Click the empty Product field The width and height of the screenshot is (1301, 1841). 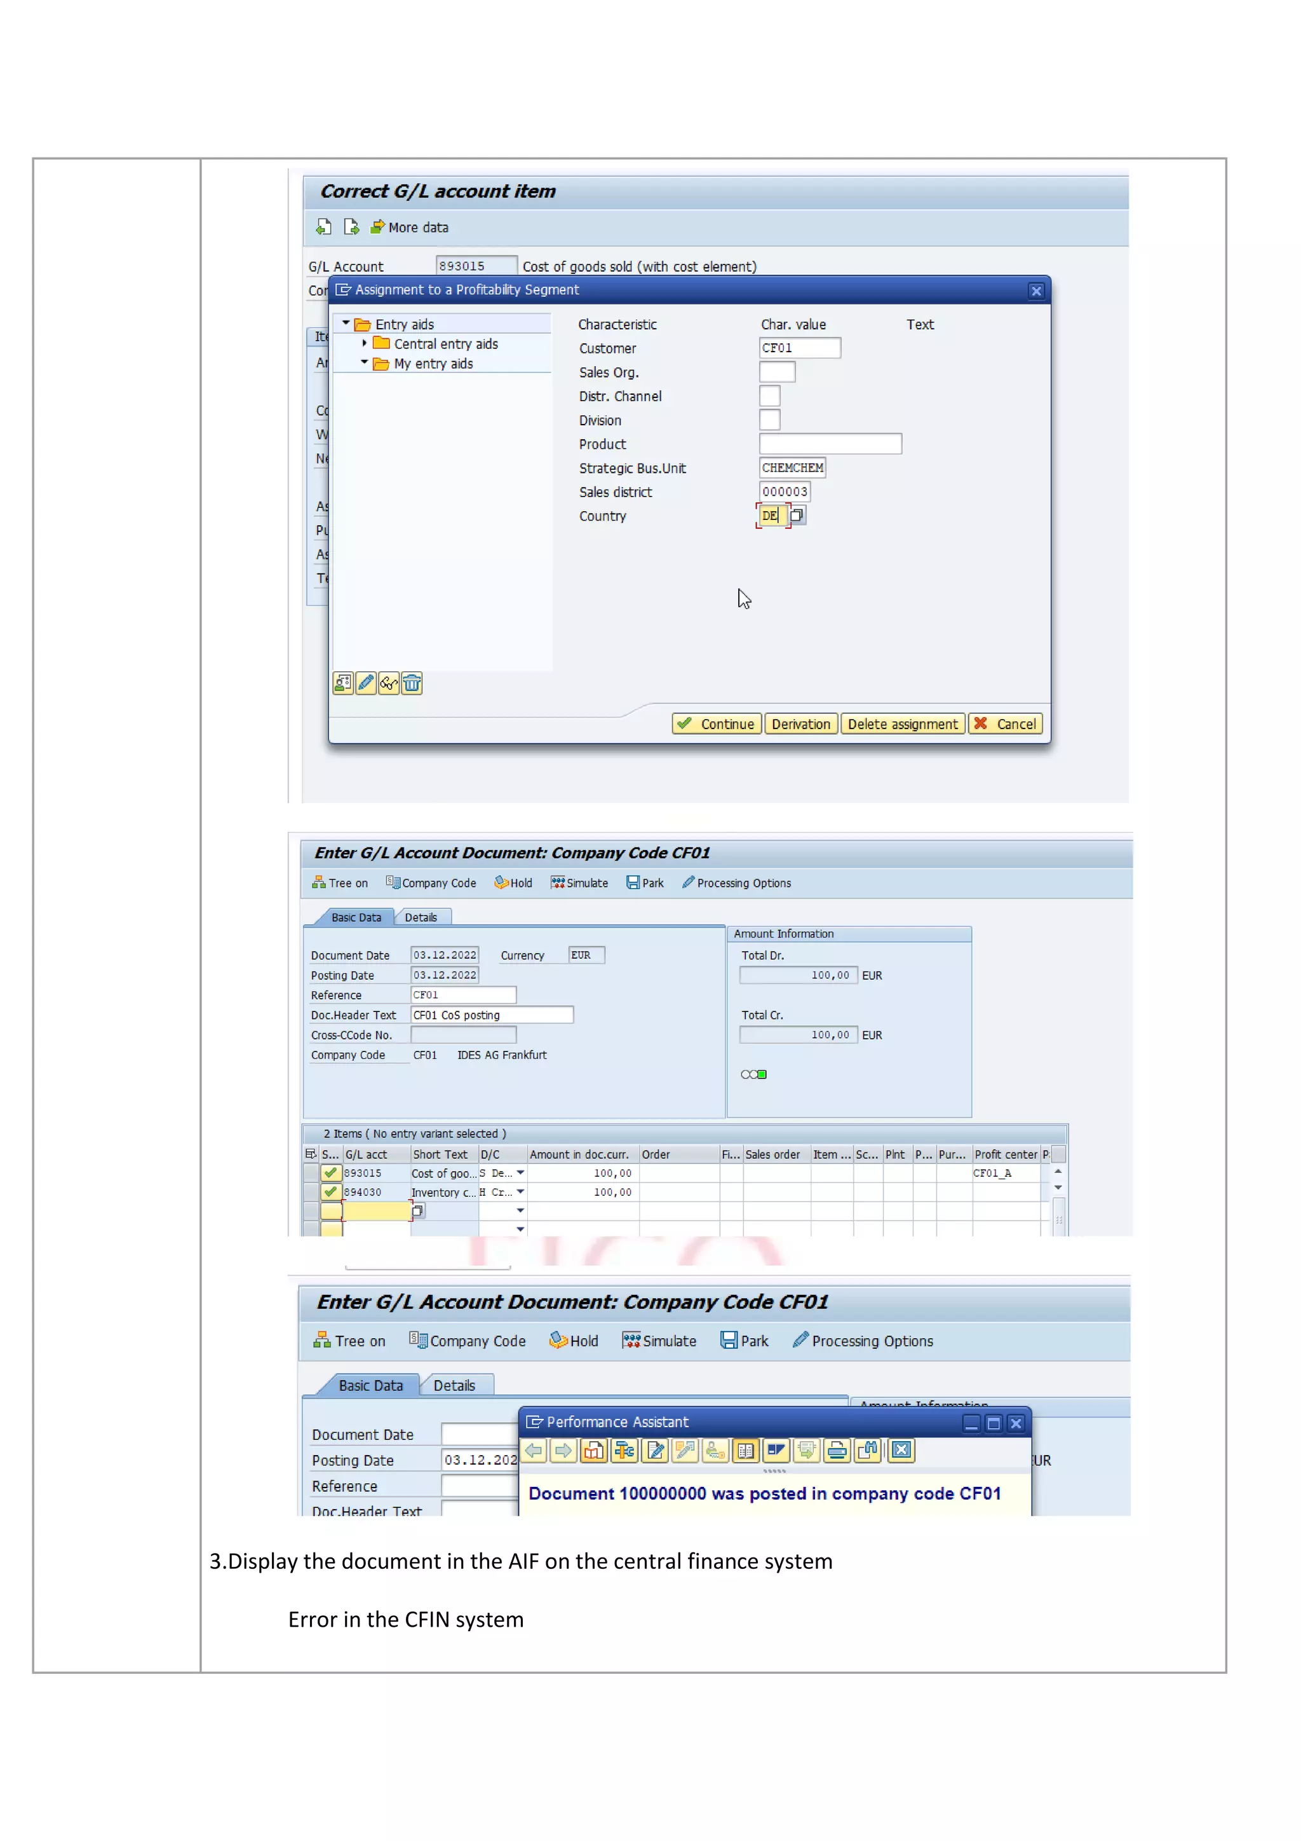(x=830, y=444)
